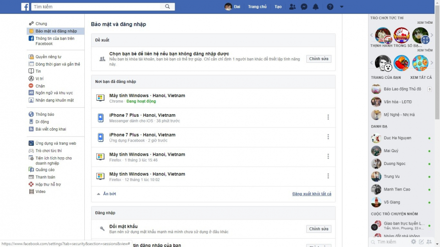Viewport: 440px width, 247px height.
Task: Click Đăng xuất khỏi tất cả link
Action: pyautogui.click(x=312, y=194)
